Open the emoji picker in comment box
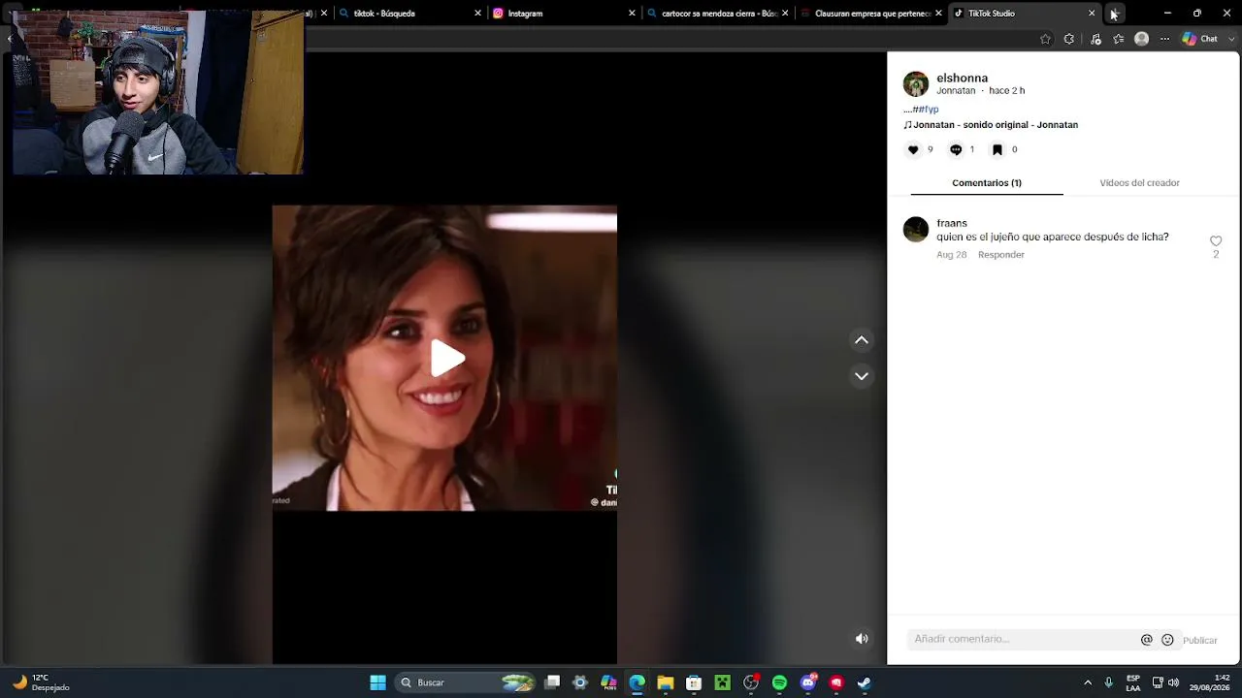The image size is (1242, 698). [x=1167, y=640]
